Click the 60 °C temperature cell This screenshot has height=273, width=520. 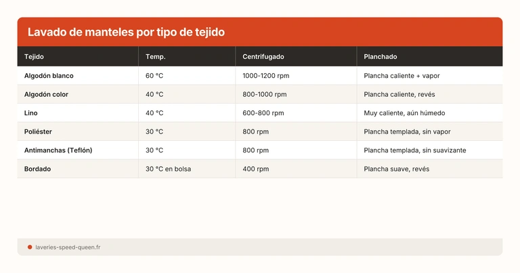pos(154,75)
